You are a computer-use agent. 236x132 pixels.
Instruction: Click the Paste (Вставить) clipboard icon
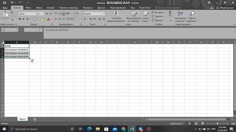pyautogui.click(x=6, y=14)
